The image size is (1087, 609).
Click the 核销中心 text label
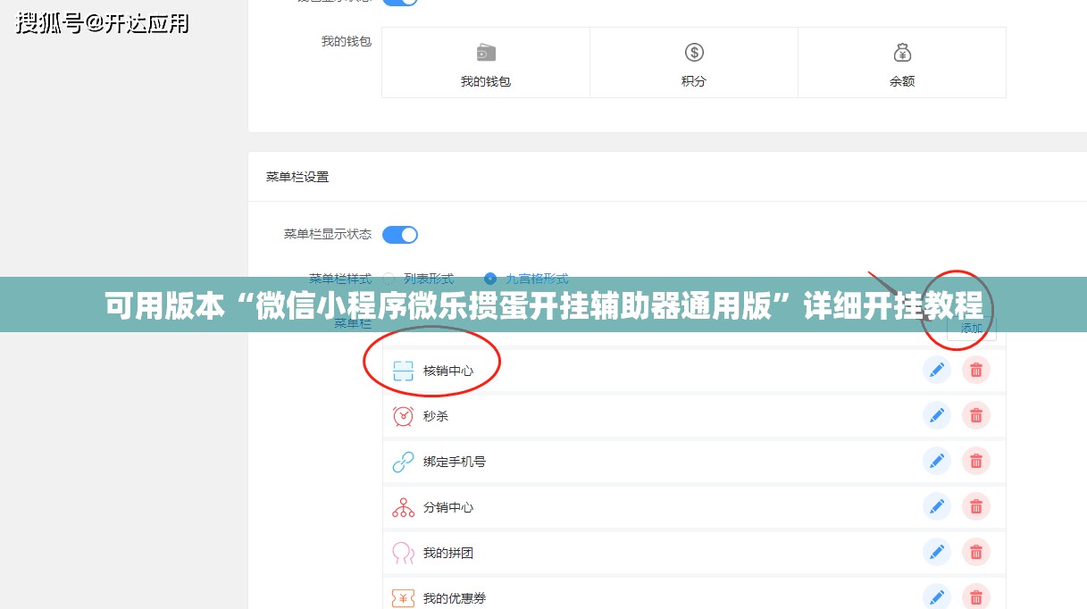(448, 371)
